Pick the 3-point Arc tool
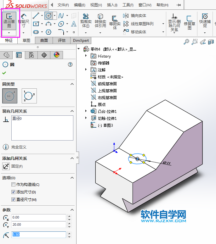This screenshot has width=216, height=244. (48, 24)
